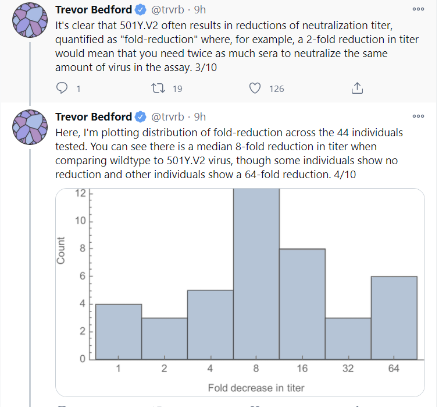The width and height of the screenshot is (446, 407).
Task: Open more options on the 4/10 tweet
Action: [418, 116]
